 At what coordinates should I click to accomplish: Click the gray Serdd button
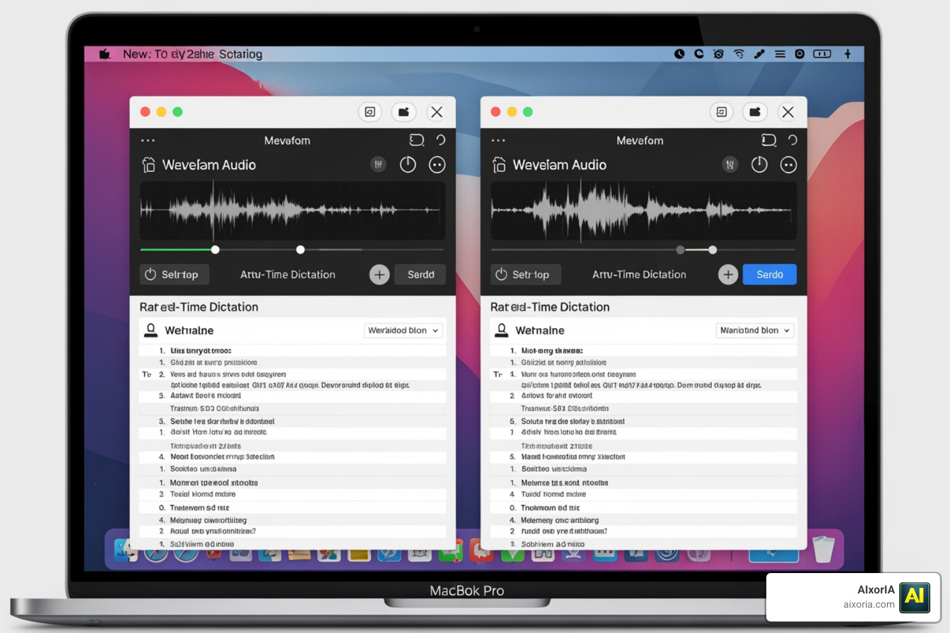pyautogui.click(x=421, y=274)
